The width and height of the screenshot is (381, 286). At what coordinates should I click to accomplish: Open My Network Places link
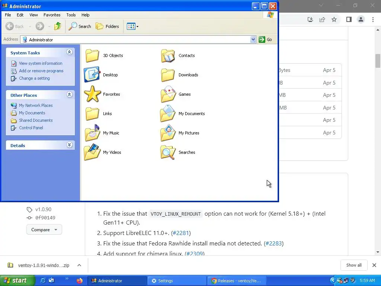click(x=36, y=105)
